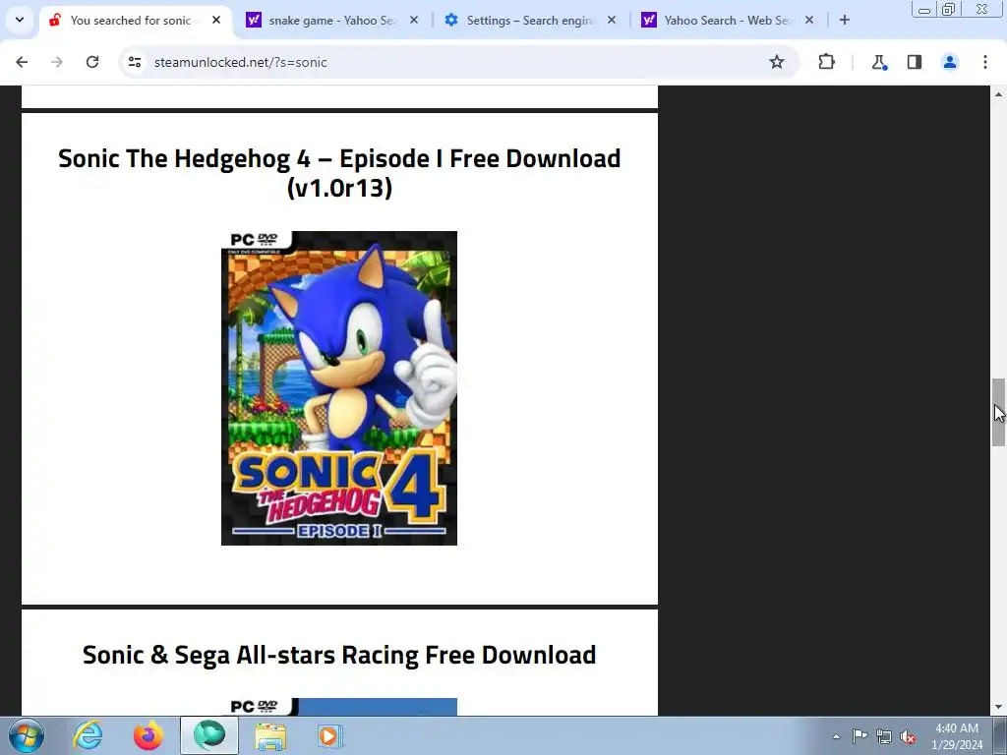This screenshot has width=1007, height=755.
Task: Open the clock showing 4:40 AM
Action: tap(957, 736)
